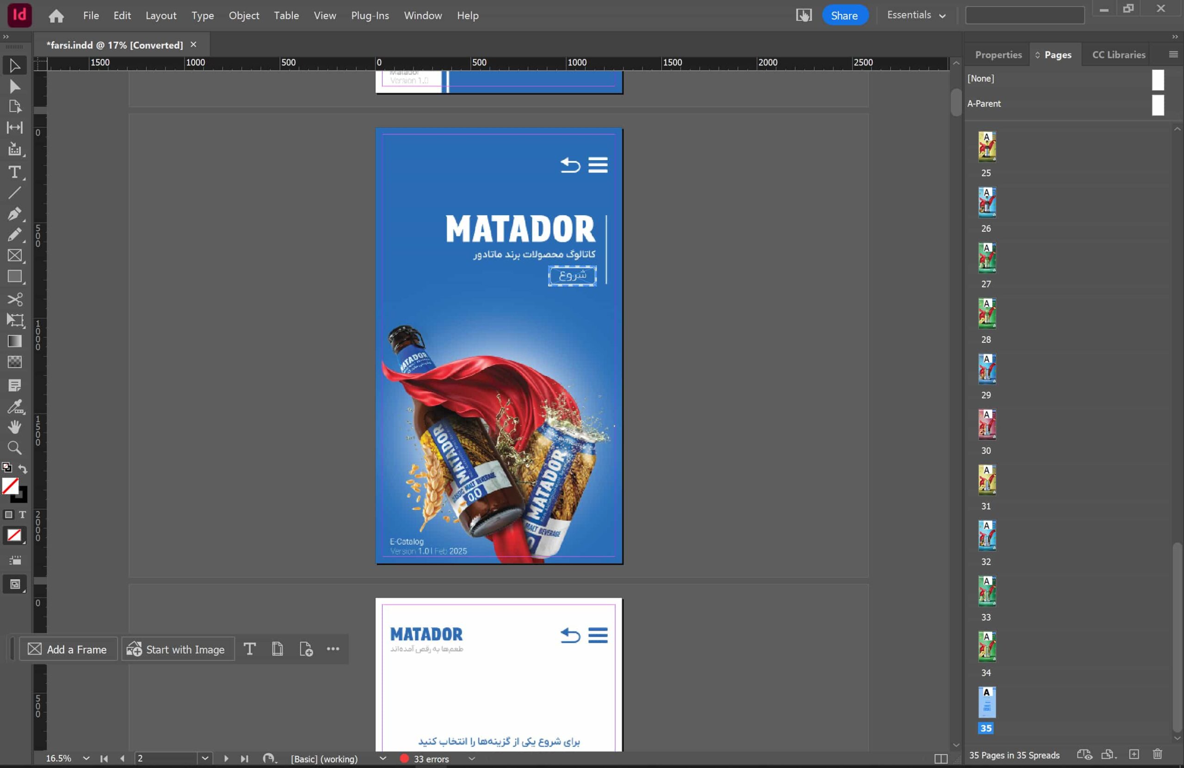The image size is (1184, 768).
Task: Select the Gradient Feather tool
Action: pyautogui.click(x=14, y=362)
